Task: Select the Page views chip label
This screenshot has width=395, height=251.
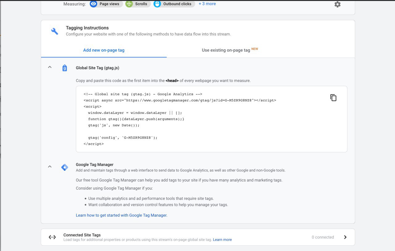Action: coord(109,4)
